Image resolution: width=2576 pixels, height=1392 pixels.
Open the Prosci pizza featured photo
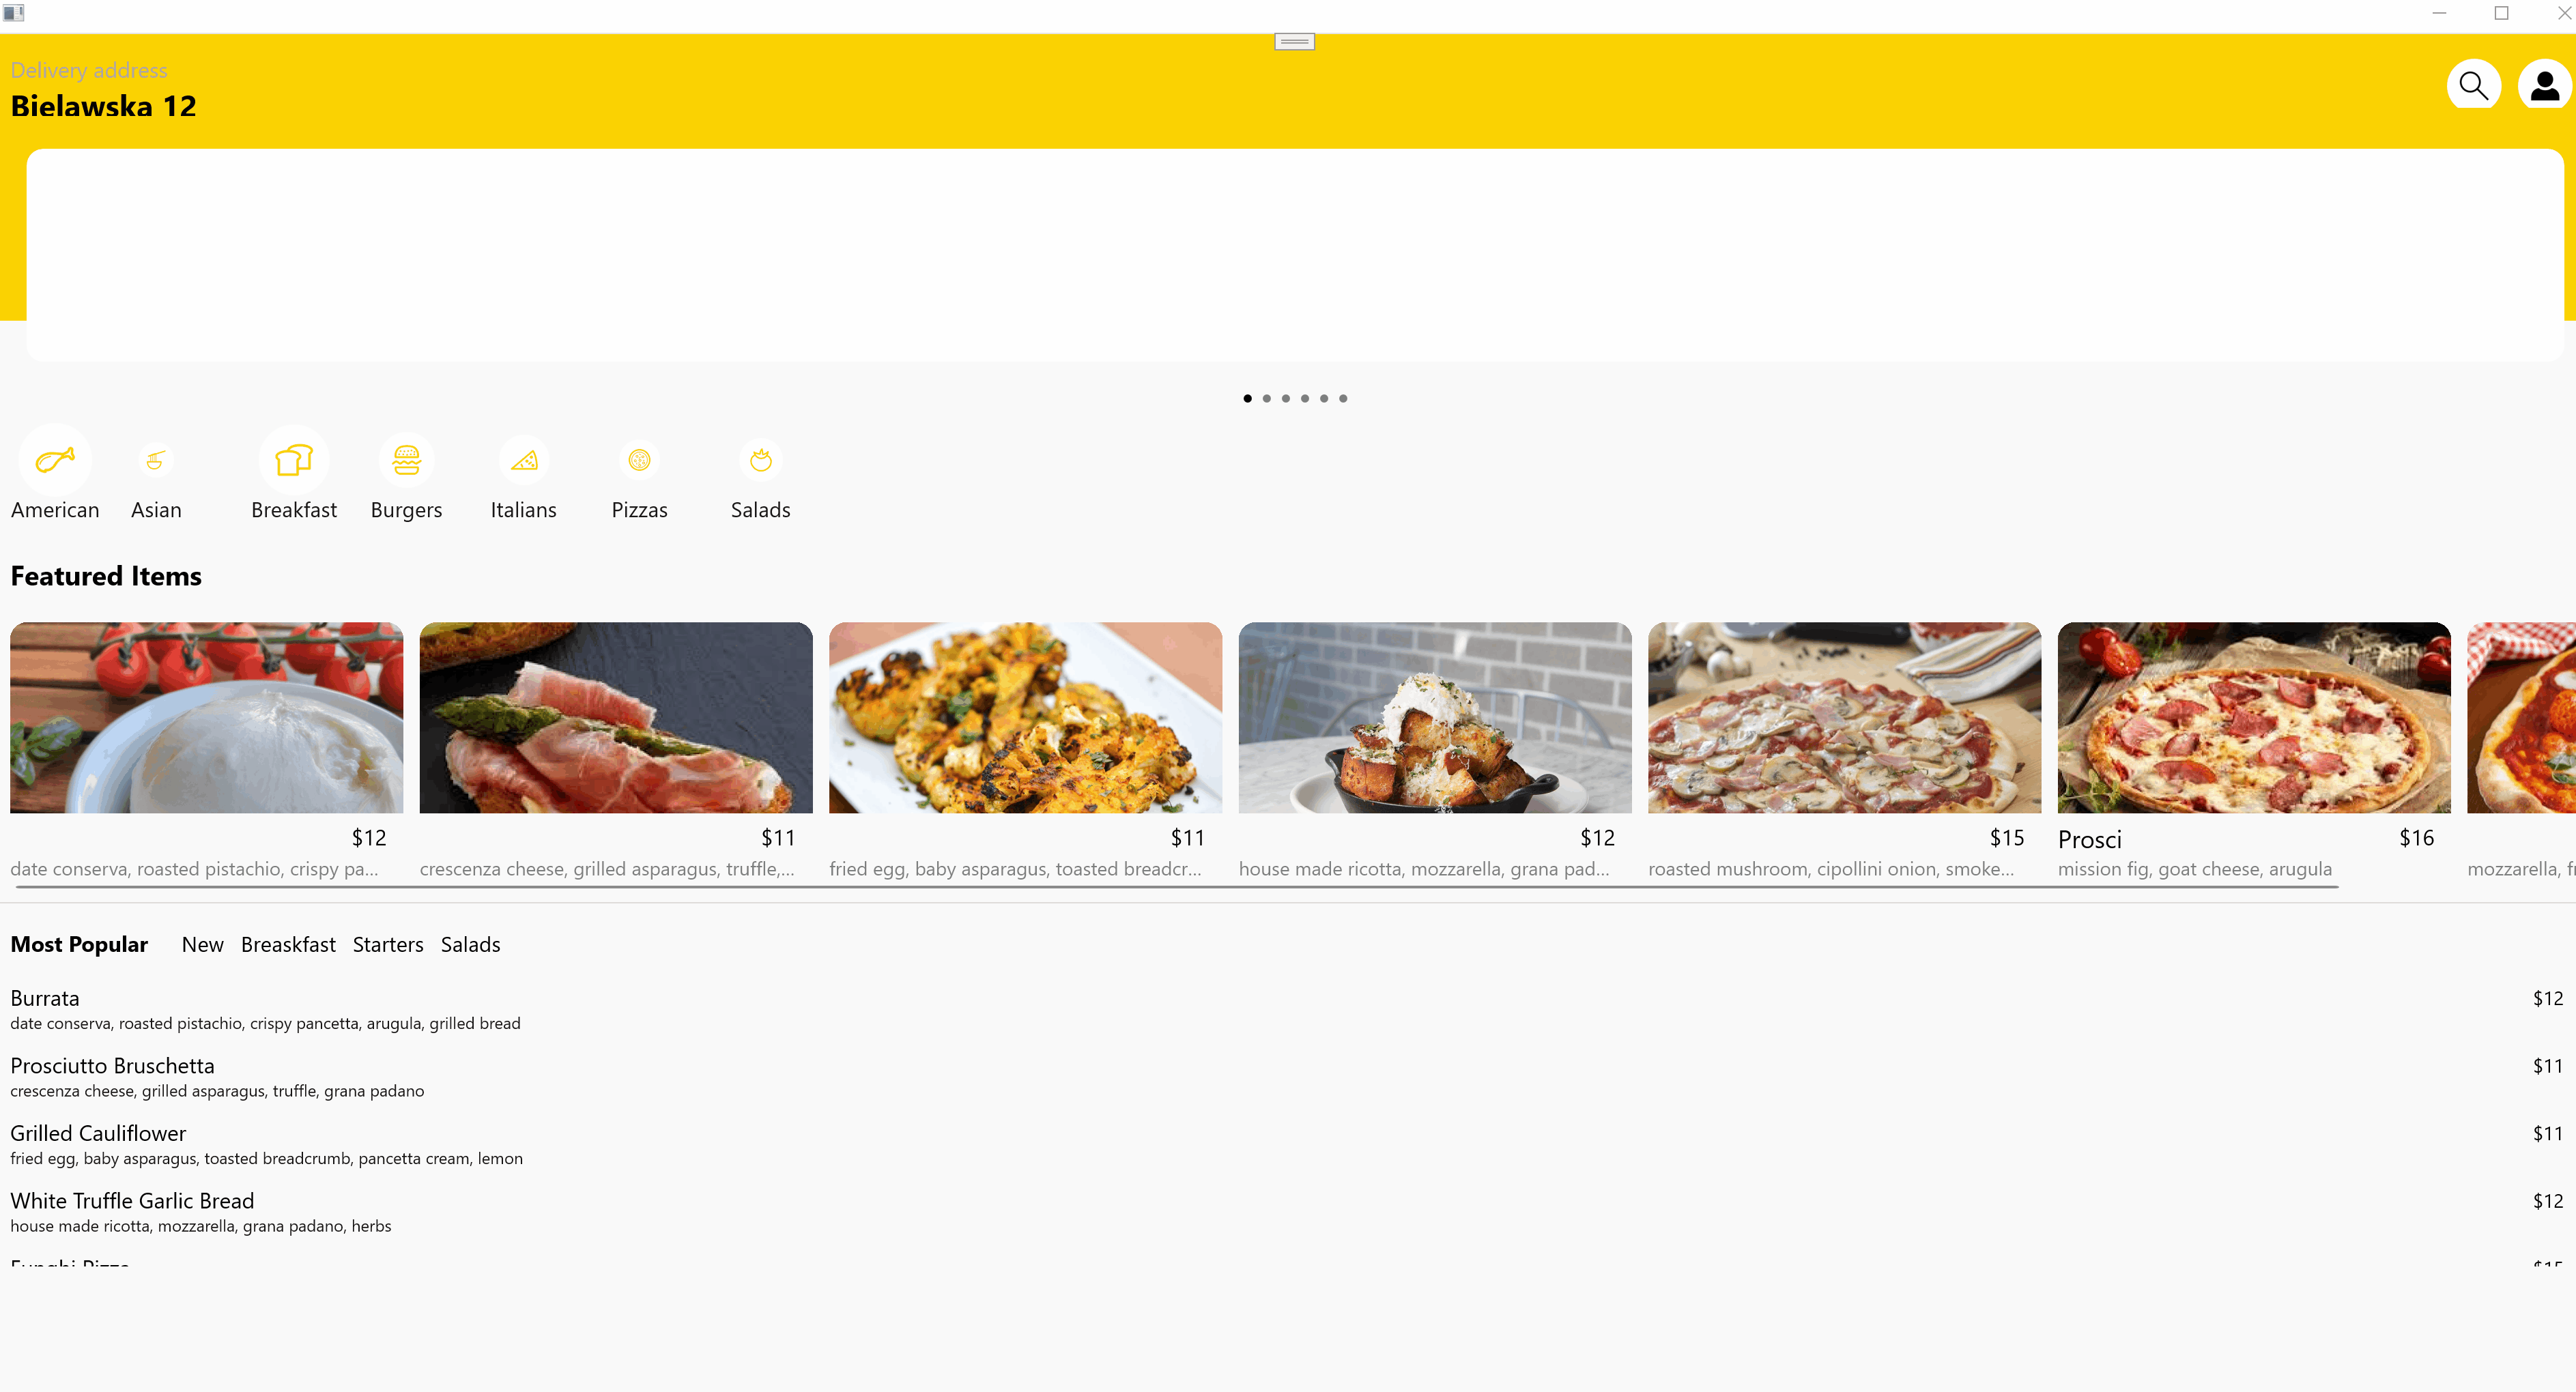click(2254, 717)
